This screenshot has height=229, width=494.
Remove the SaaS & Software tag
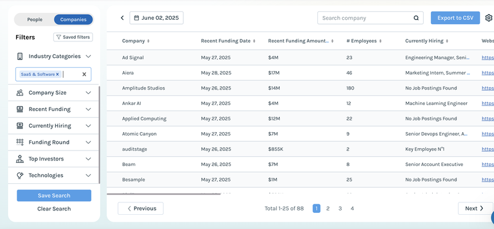pyautogui.click(x=57, y=74)
